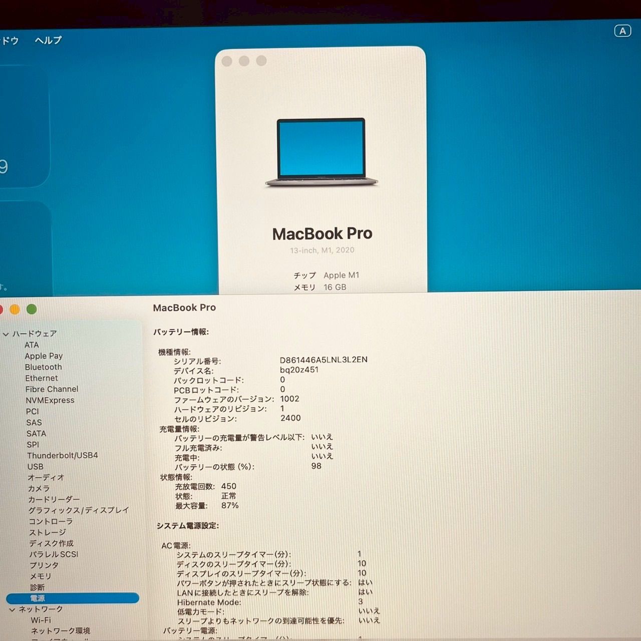Select ATA in the hardware list
The width and height of the screenshot is (641, 641).
(x=32, y=345)
